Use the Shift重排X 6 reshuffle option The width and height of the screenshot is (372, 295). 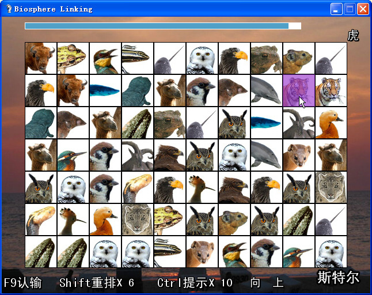click(97, 283)
